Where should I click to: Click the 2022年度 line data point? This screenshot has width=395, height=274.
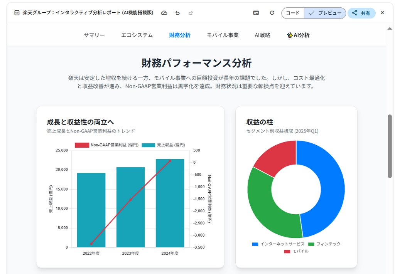[x=91, y=244]
